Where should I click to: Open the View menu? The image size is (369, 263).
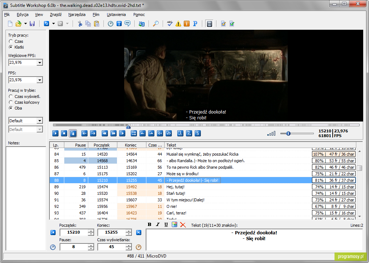39,15
